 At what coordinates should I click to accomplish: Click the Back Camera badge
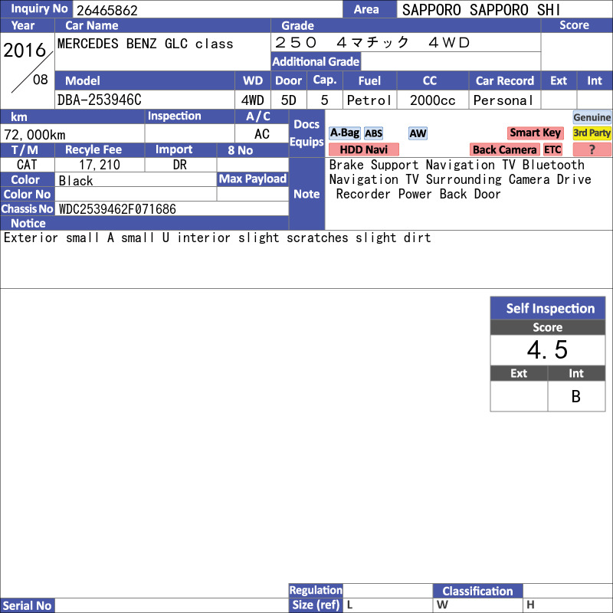pos(504,149)
